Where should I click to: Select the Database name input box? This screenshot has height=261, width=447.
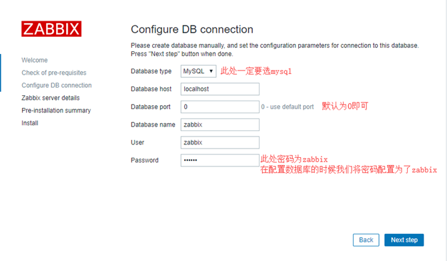[219, 125]
